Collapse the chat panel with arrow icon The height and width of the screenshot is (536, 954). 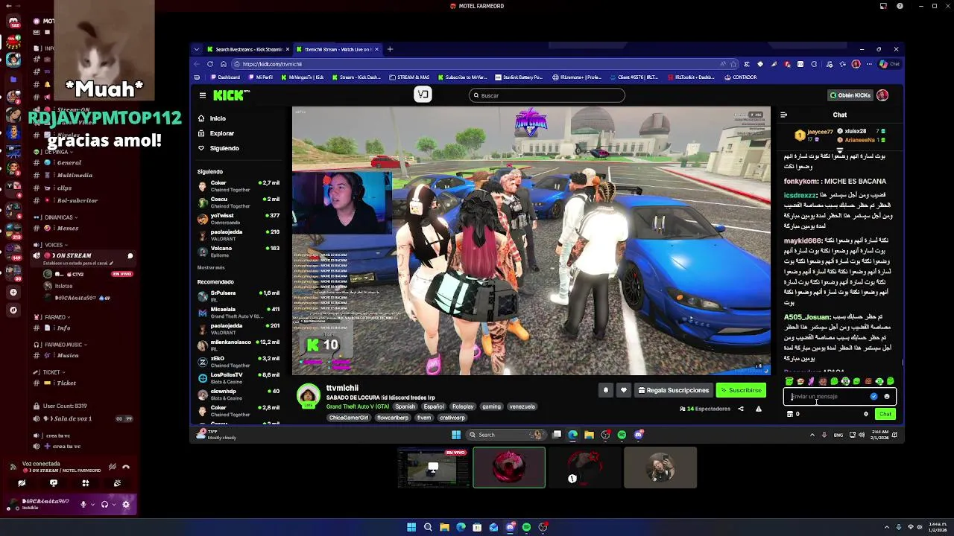(x=783, y=115)
